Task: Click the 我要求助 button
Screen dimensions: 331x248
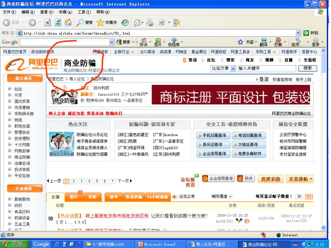Action: (271, 179)
